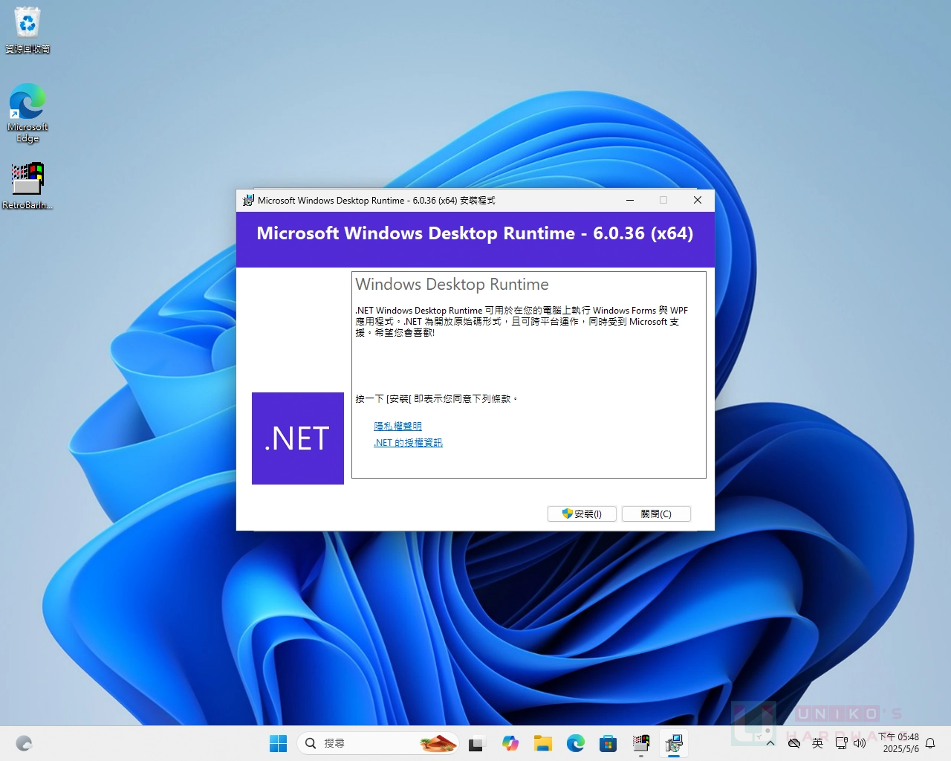The height and width of the screenshot is (761, 951).
Task: Minimize the Desktop Runtime installer window
Action: 630,200
